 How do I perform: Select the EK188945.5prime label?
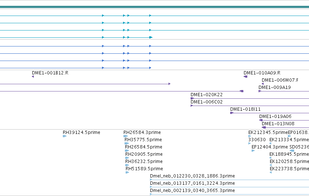[289, 154]
